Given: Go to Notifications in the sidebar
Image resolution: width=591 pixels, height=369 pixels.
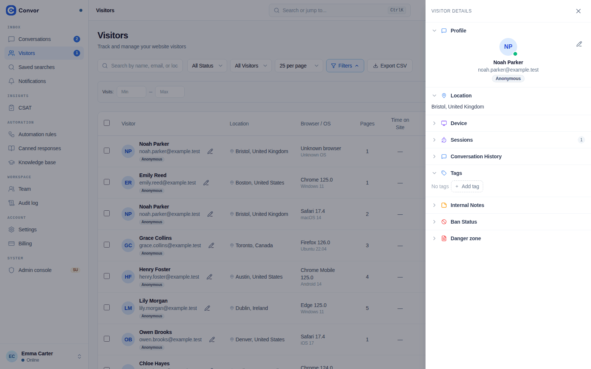Looking at the screenshot, I should [x=44, y=81].
